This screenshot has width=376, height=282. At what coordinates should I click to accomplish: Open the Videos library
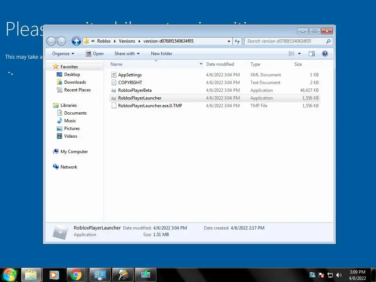click(x=70, y=136)
